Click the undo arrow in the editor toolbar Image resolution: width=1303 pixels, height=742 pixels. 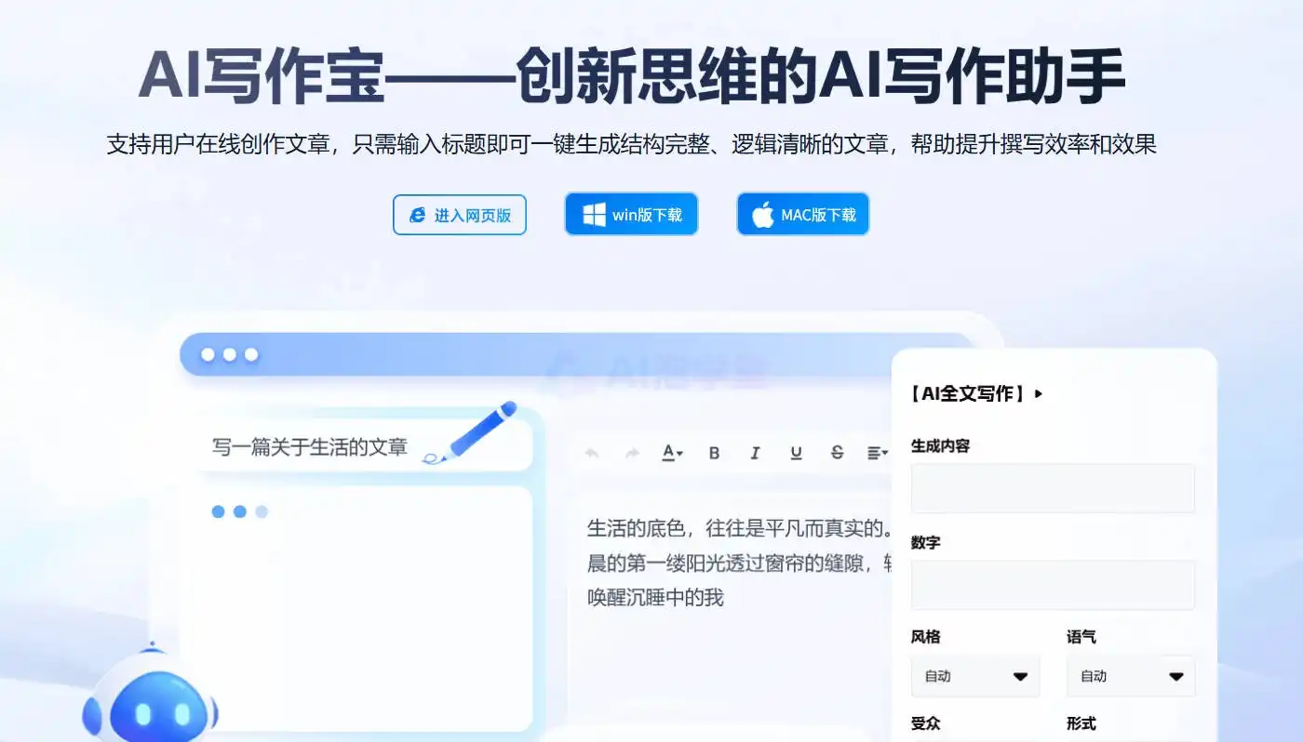coord(591,453)
